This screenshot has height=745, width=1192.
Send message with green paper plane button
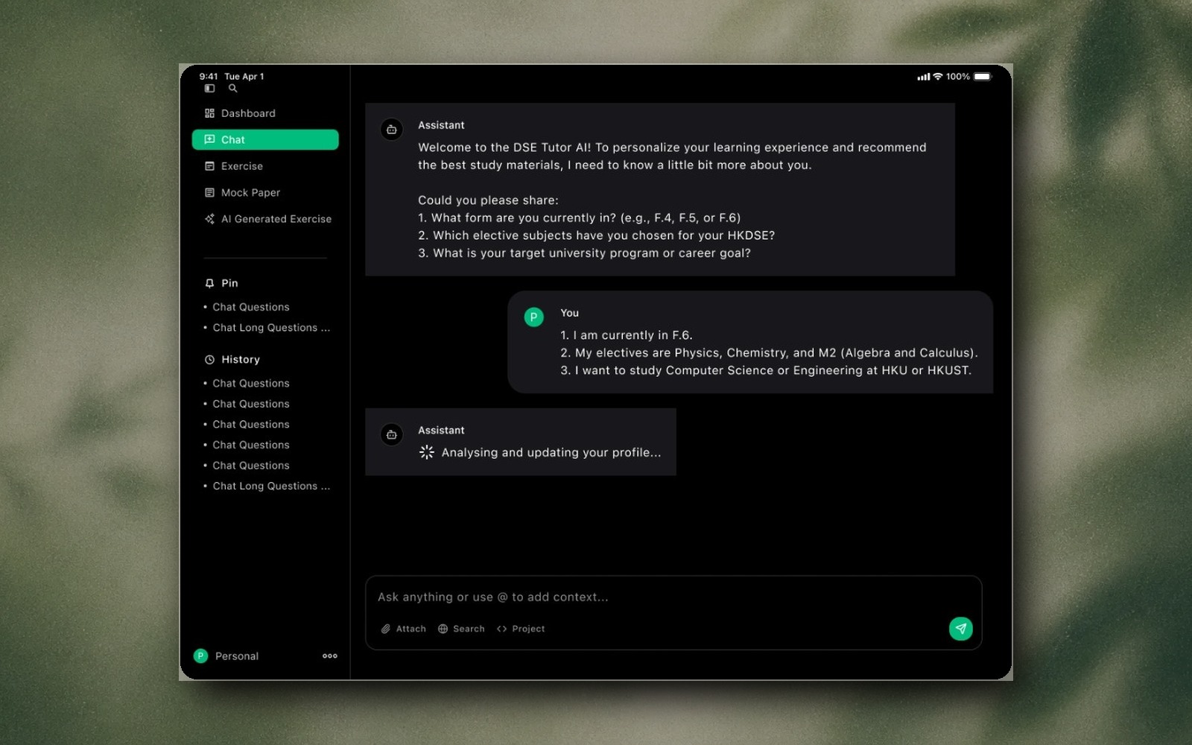pyautogui.click(x=960, y=629)
